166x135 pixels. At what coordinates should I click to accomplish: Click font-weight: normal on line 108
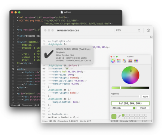click(x=66, y=78)
